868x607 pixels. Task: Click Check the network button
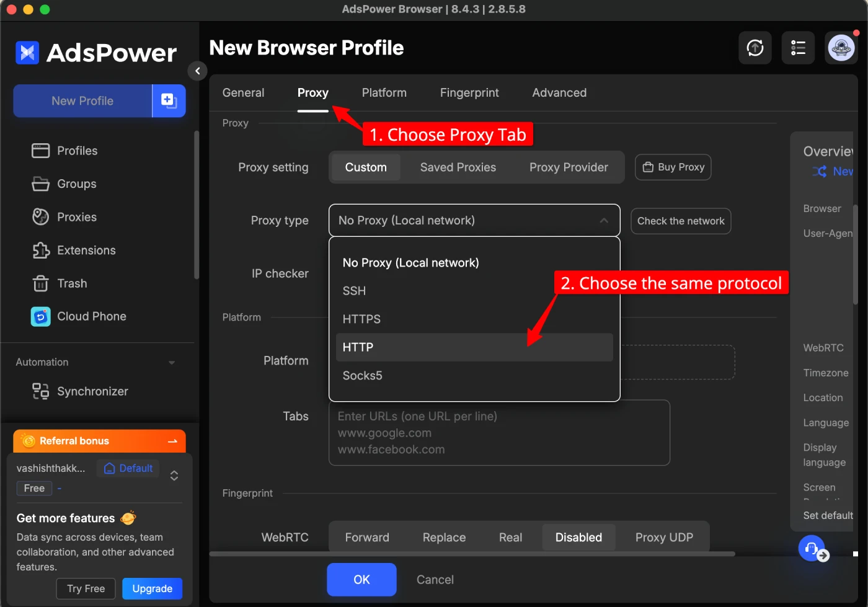click(x=681, y=221)
